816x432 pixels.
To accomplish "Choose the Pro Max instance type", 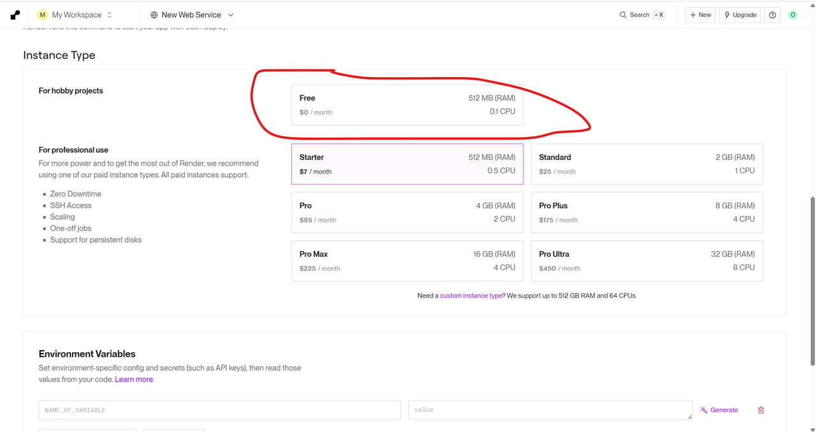I will [407, 261].
